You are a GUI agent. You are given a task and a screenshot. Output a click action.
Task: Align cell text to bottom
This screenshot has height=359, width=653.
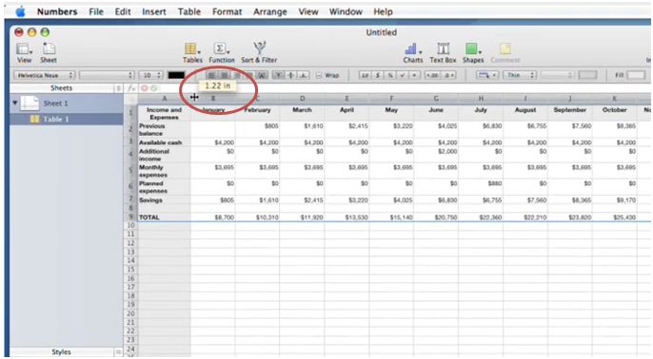[x=303, y=75]
